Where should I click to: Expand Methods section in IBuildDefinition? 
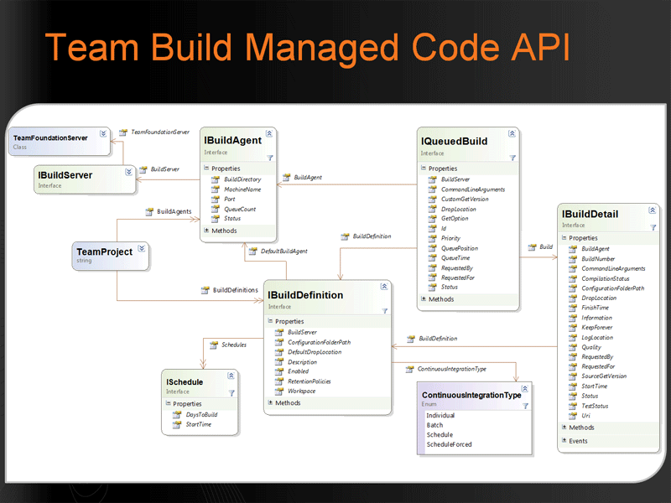coord(270,402)
